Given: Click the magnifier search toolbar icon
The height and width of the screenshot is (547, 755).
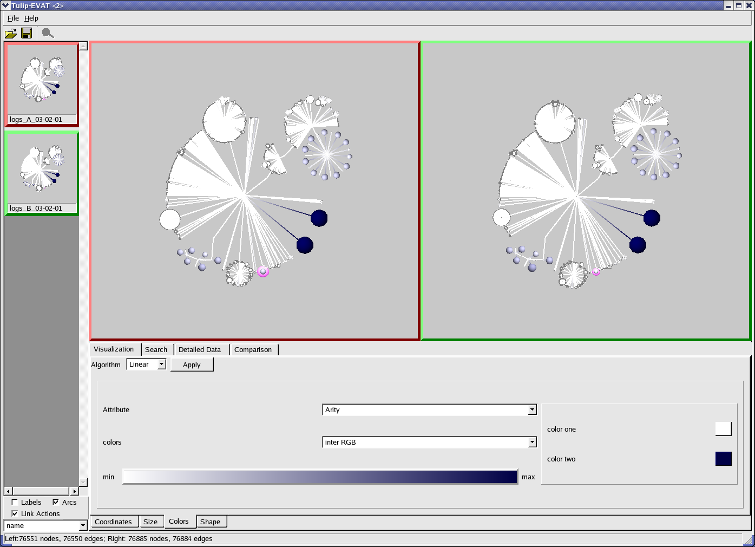Looking at the screenshot, I should coord(48,34).
